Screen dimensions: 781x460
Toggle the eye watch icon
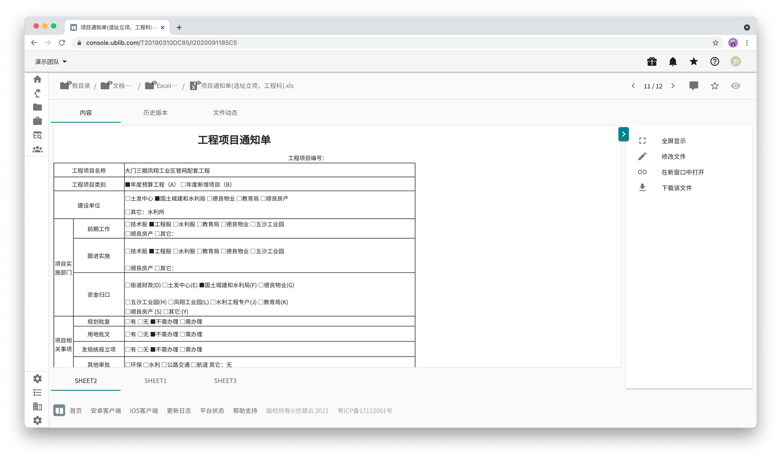coord(736,86)
